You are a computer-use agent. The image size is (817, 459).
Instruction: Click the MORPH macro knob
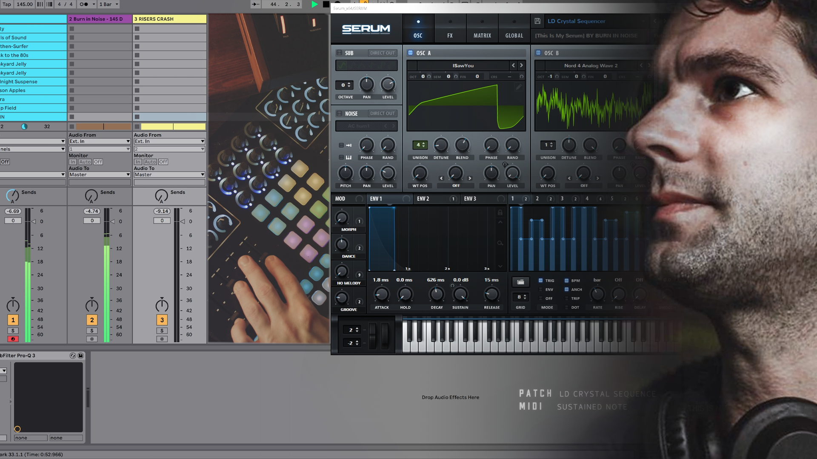342,218
